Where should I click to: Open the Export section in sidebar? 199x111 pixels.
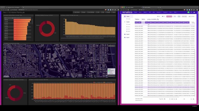(x=128, y=38)
